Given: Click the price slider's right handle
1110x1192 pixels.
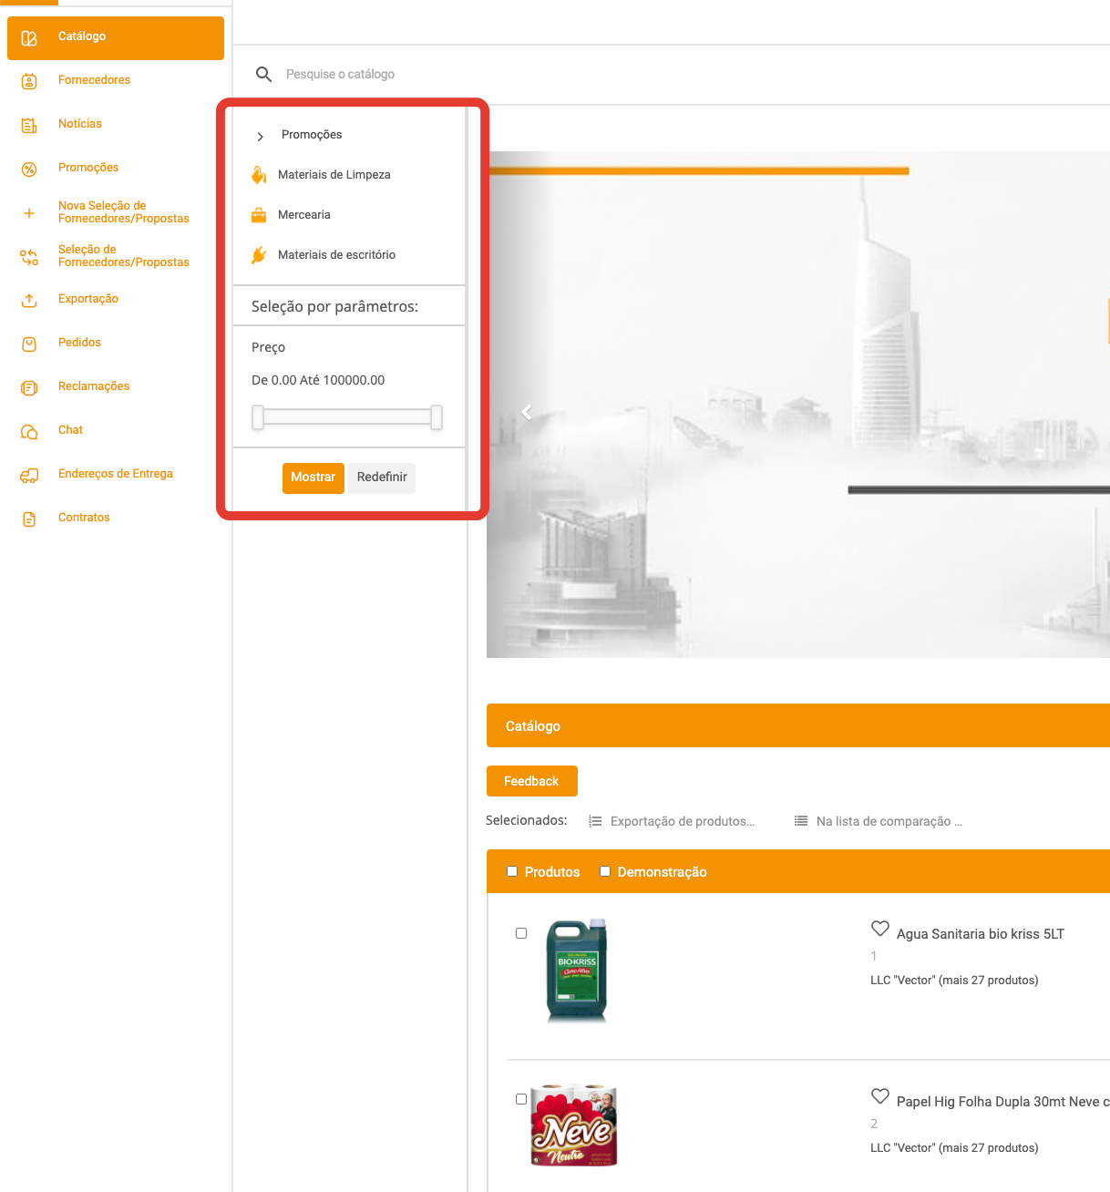Looking at the screenshot, I should [437, 417].
